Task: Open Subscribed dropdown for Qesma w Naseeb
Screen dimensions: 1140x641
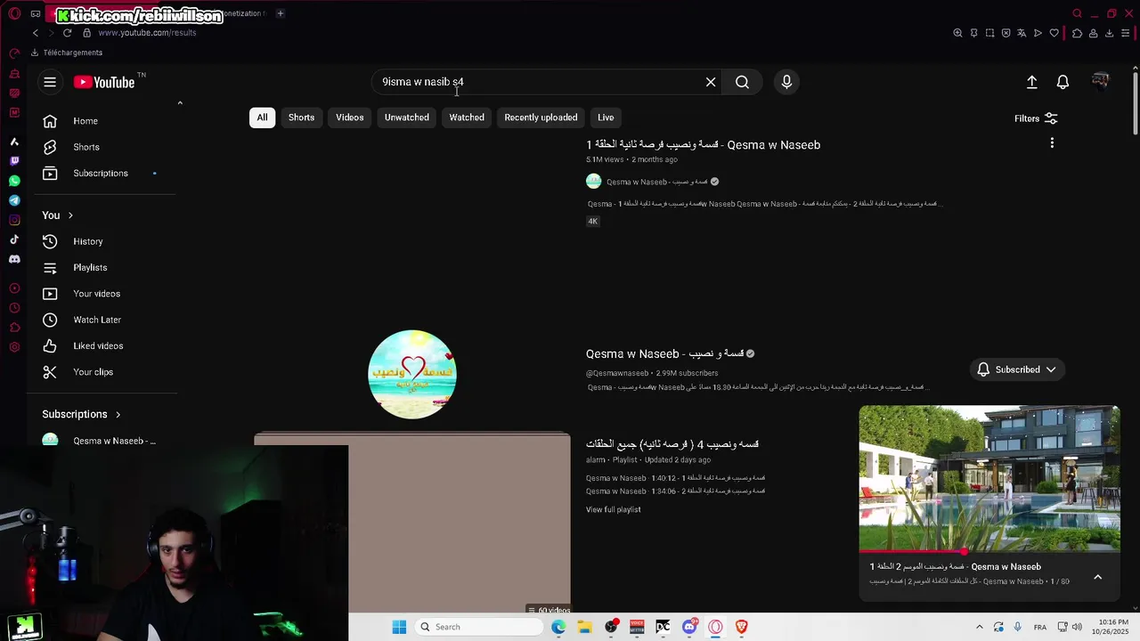Action: pyautogui.click(x=1016, y=369)
